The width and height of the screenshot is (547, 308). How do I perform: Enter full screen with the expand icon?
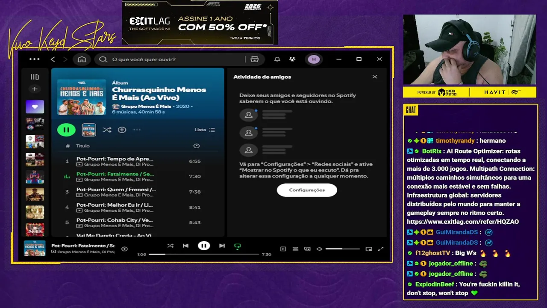(381, 249)
